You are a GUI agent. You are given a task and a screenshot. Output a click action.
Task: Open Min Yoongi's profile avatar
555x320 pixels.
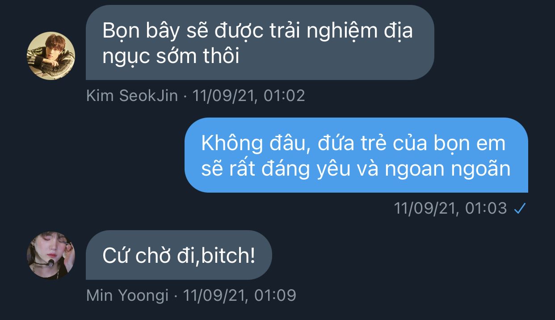click(51, 256)
